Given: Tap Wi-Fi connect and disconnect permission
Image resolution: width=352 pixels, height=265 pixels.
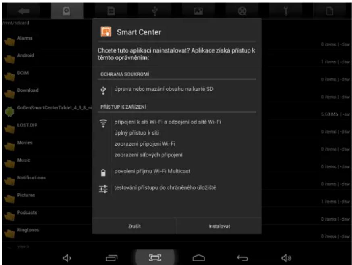Looking at the screenshot, I should point(168,122).
